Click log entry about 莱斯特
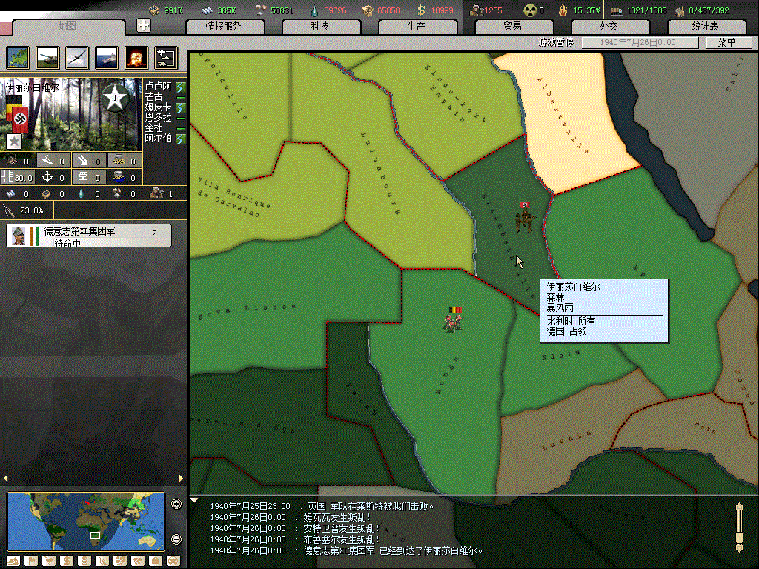 point(322,506)
